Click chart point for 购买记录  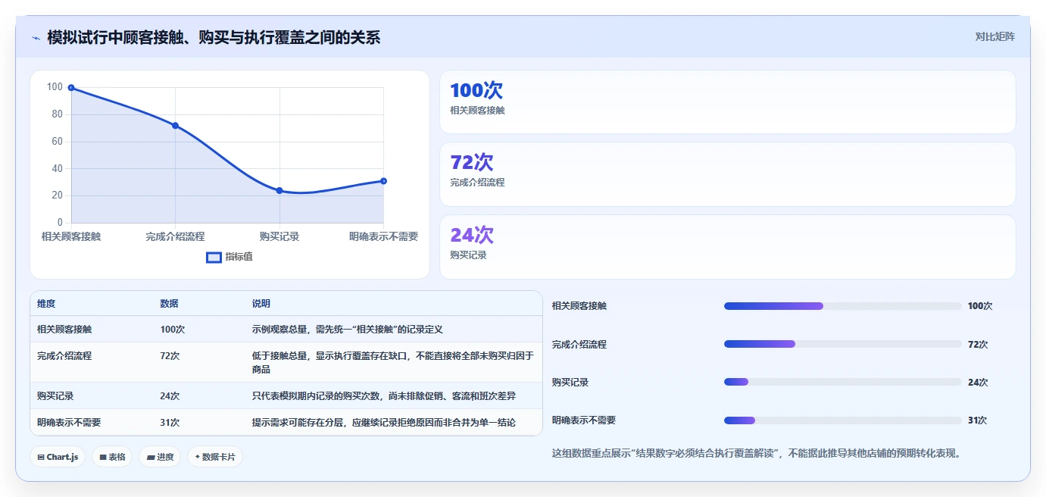point(279,191)
